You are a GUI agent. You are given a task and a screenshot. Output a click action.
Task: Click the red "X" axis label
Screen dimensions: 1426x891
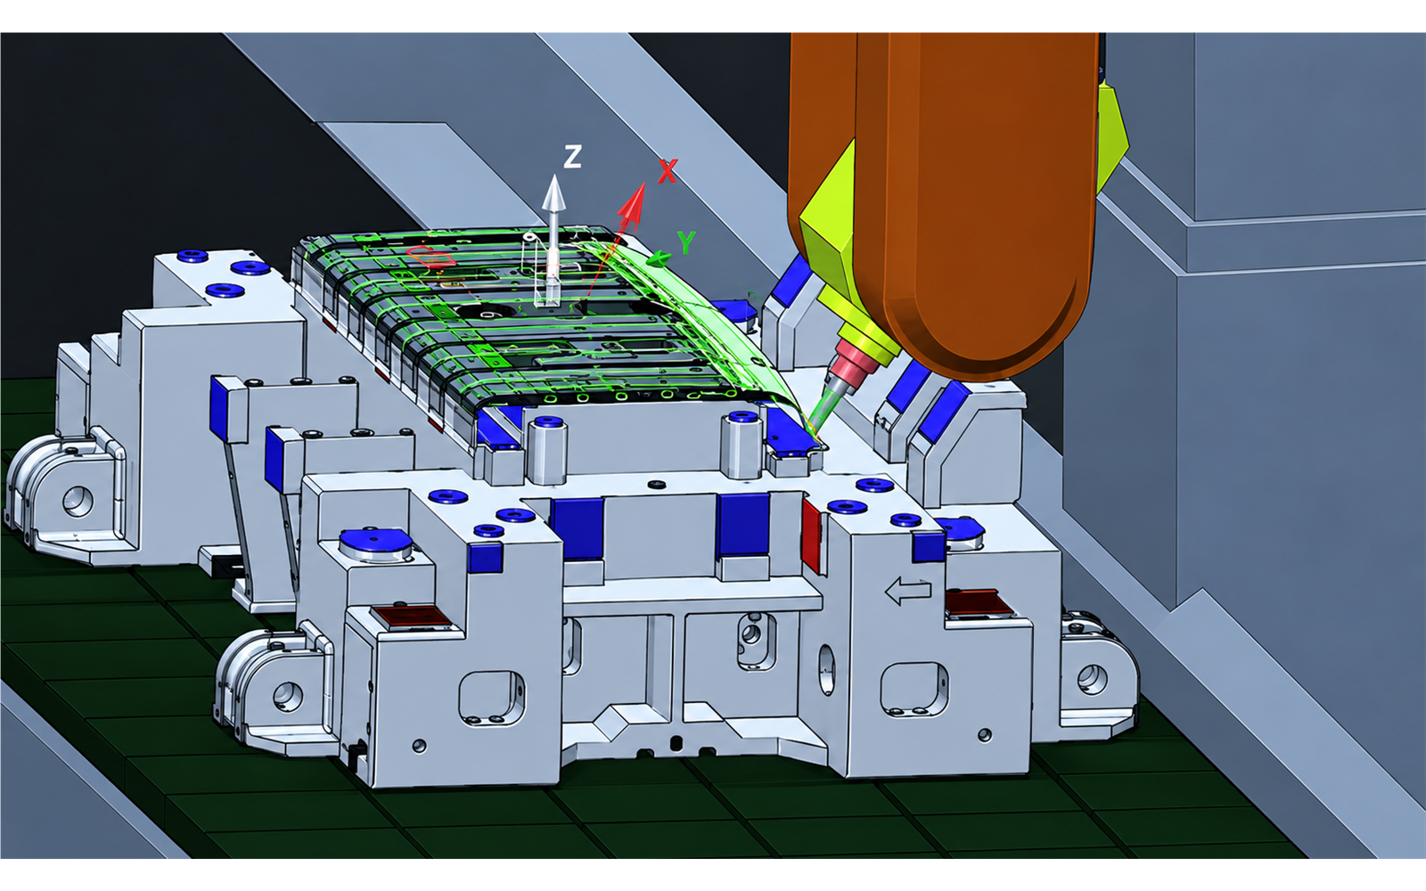668,171
